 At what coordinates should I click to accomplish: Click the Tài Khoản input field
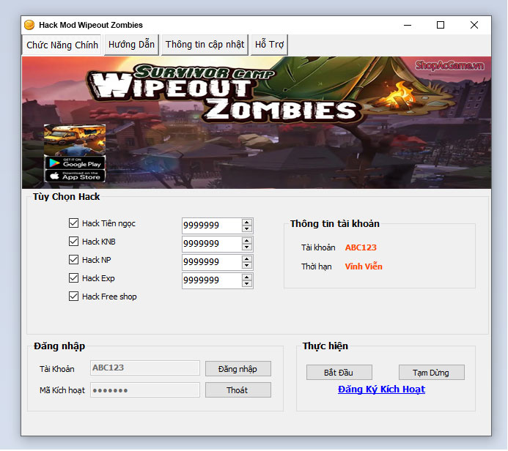(145, 368)
